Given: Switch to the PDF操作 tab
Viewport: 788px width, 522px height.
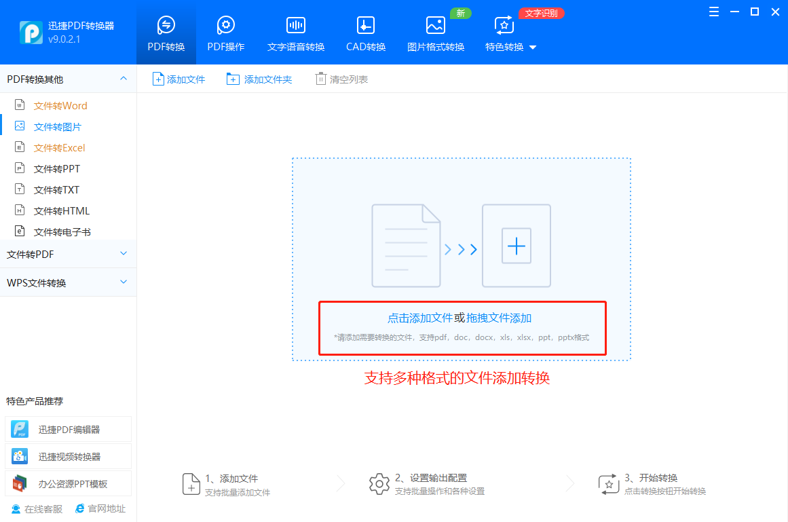Looking at the screenshot, I should (225, 33).
